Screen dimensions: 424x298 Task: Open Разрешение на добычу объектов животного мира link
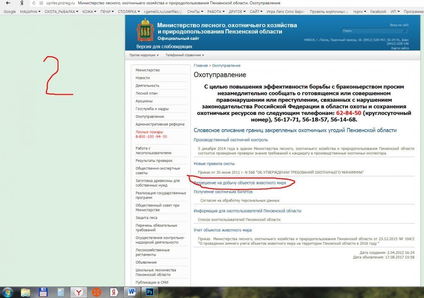tap(240, 183)
